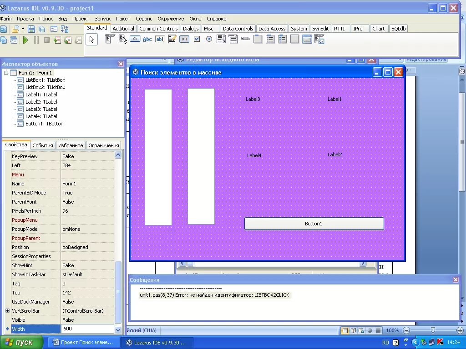This screenshot has width=466, height=349.
Task: Select the TToggleBox (on) component icon
Action: pyautogui.click(x=184, y=39)
